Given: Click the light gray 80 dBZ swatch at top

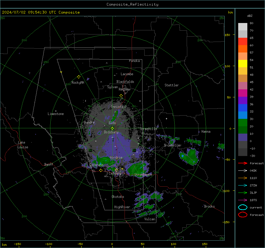Looking at the screenshot, I should click(x=243, y=27).
